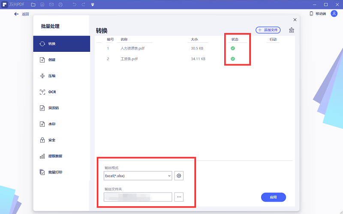Open the 水印 watermark section
The image size is (343, 214).
click(51, 124)
